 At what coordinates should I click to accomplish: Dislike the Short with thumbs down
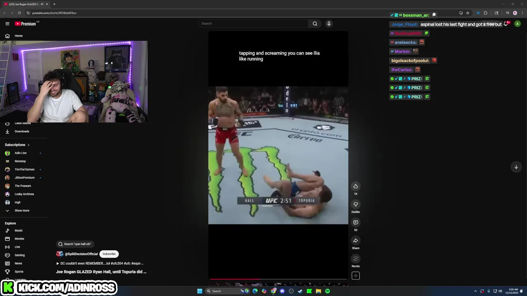[356, 204]
